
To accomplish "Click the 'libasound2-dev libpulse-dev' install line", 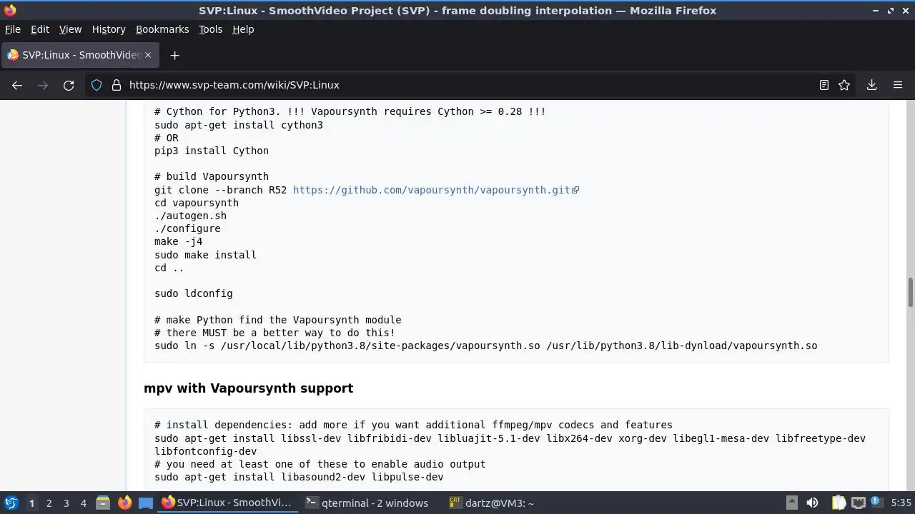I will click(299, 477).
